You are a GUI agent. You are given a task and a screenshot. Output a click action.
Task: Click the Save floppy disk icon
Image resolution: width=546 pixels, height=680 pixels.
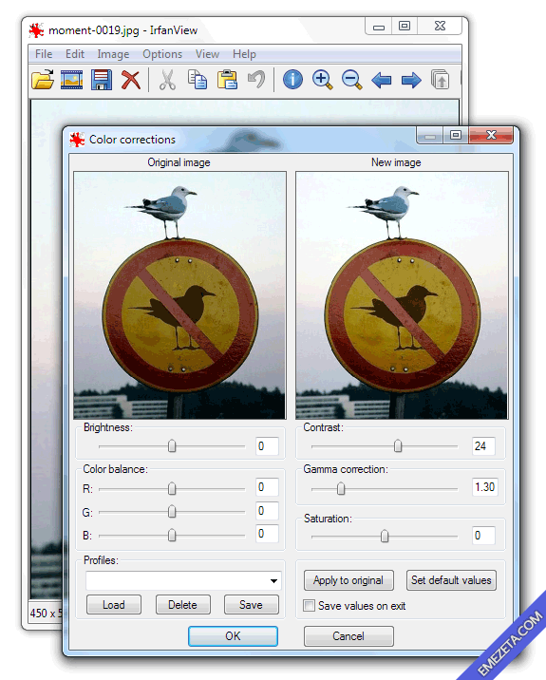[102, 80]
